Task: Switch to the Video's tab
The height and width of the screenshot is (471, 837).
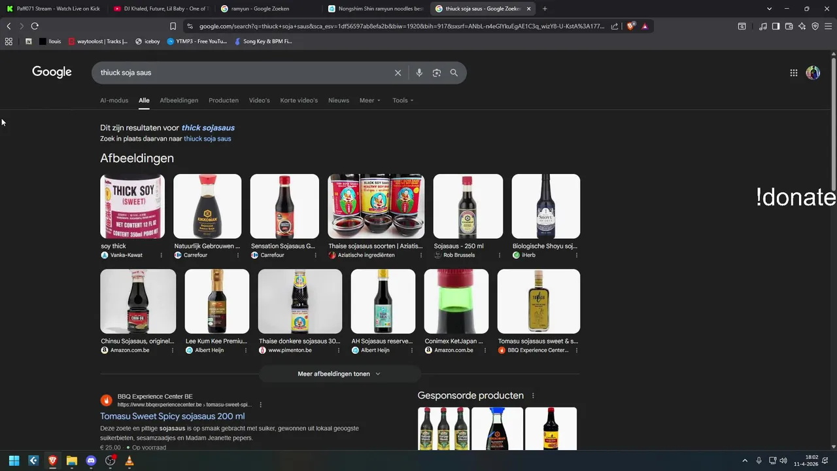Action: [259, 100]
